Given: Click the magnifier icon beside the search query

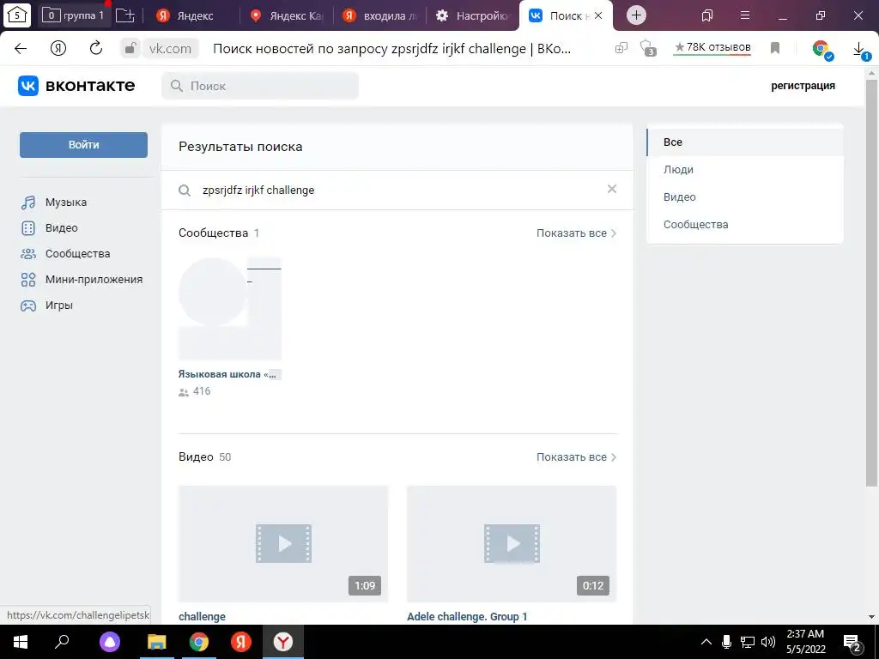Looking at the screenshot, I should 185,190.
